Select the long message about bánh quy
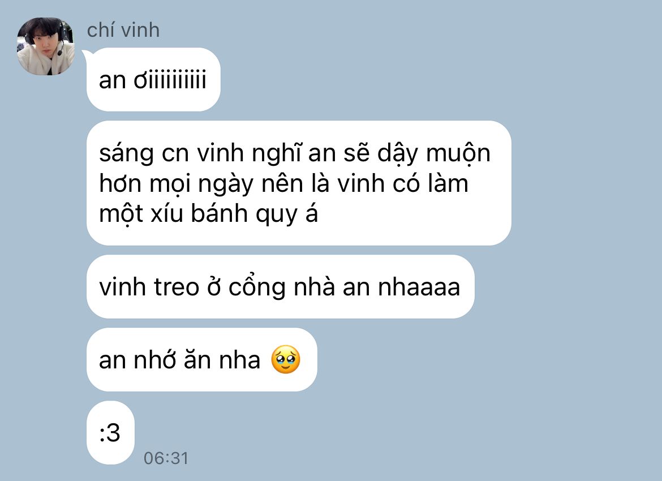This screenshot has height=481, width=662. click(x=299, y=183)
